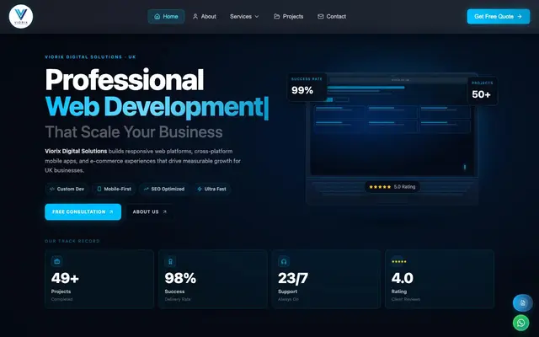Click the person icon beside About
Image resolution: width=539 pixels, height=337 pixels.
[195, 17]
